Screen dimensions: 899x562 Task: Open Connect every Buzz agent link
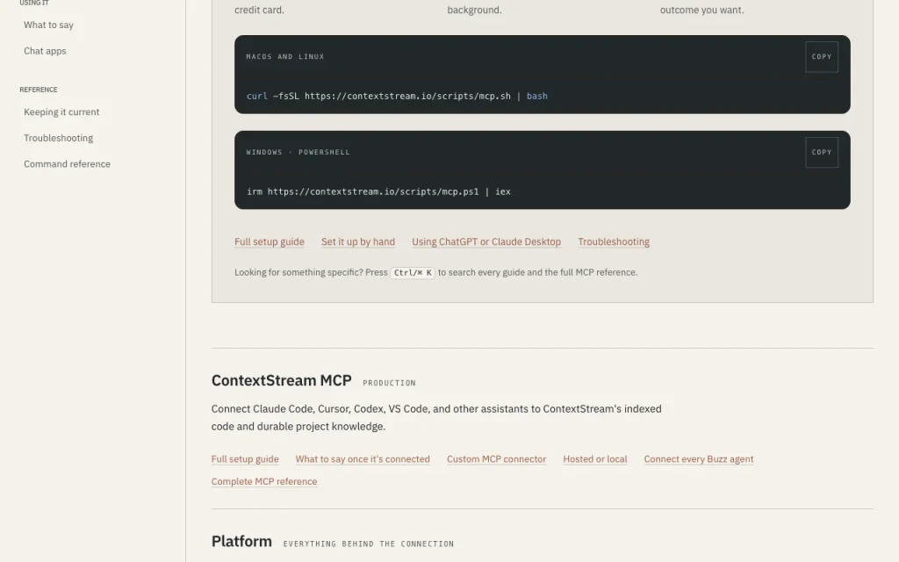699,459
